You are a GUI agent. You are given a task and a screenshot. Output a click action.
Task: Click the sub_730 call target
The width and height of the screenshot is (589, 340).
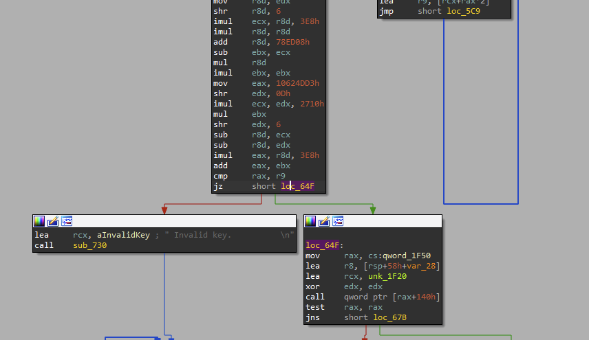(89, 245)
